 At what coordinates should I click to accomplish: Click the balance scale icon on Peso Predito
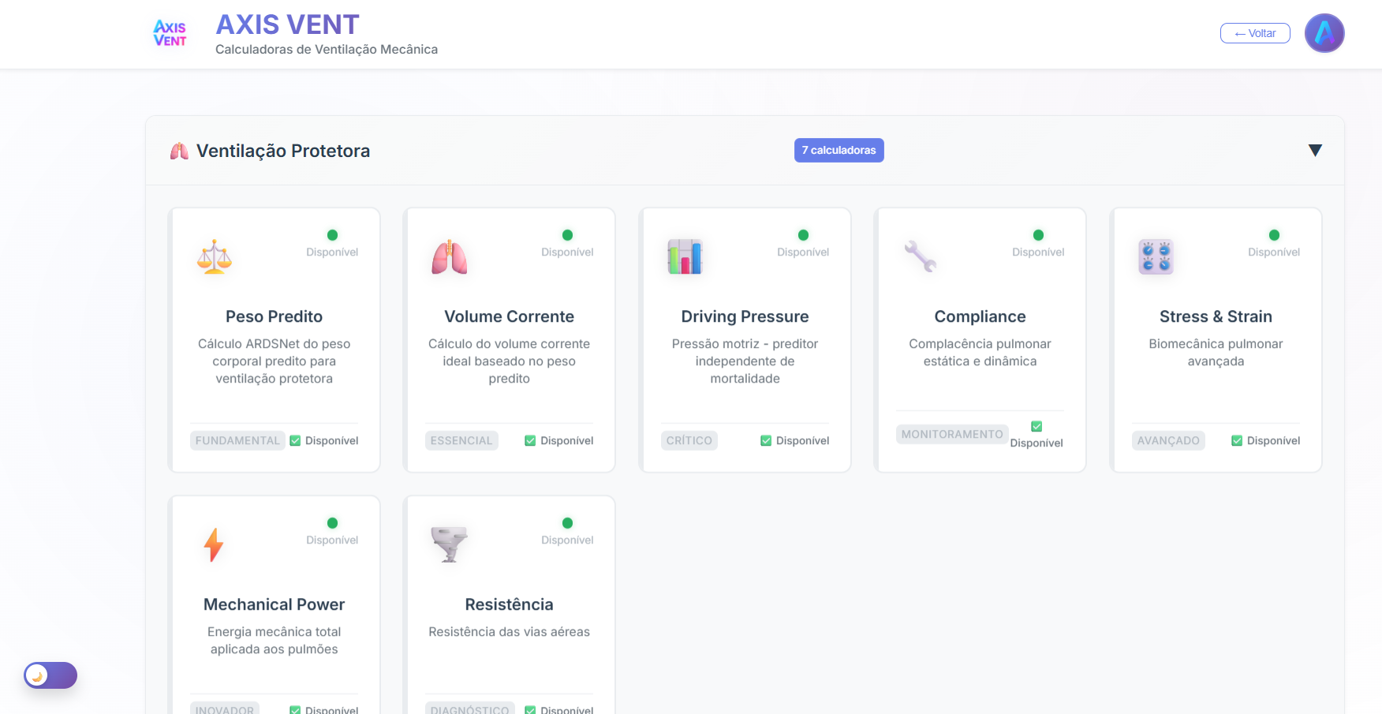pos(215,256)
